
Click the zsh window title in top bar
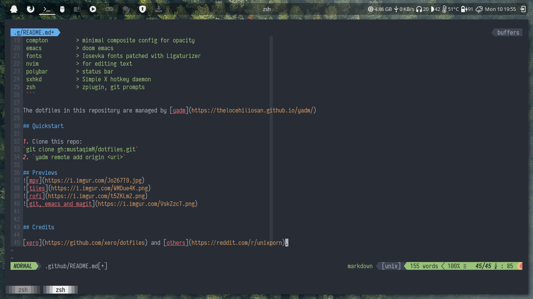point(266,9)
